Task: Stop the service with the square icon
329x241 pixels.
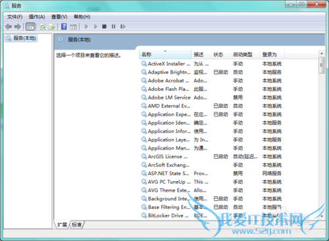Action: [104, 26]
